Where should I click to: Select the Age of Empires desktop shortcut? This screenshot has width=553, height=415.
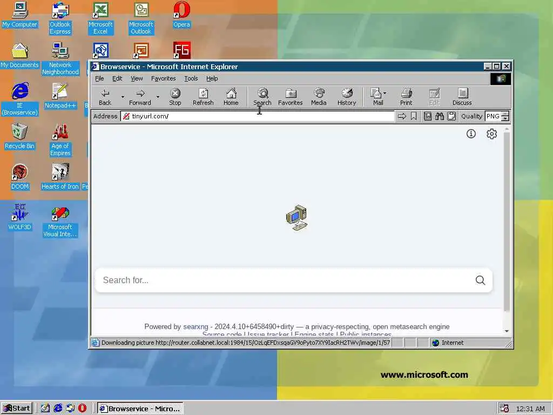tap(60, 140)
